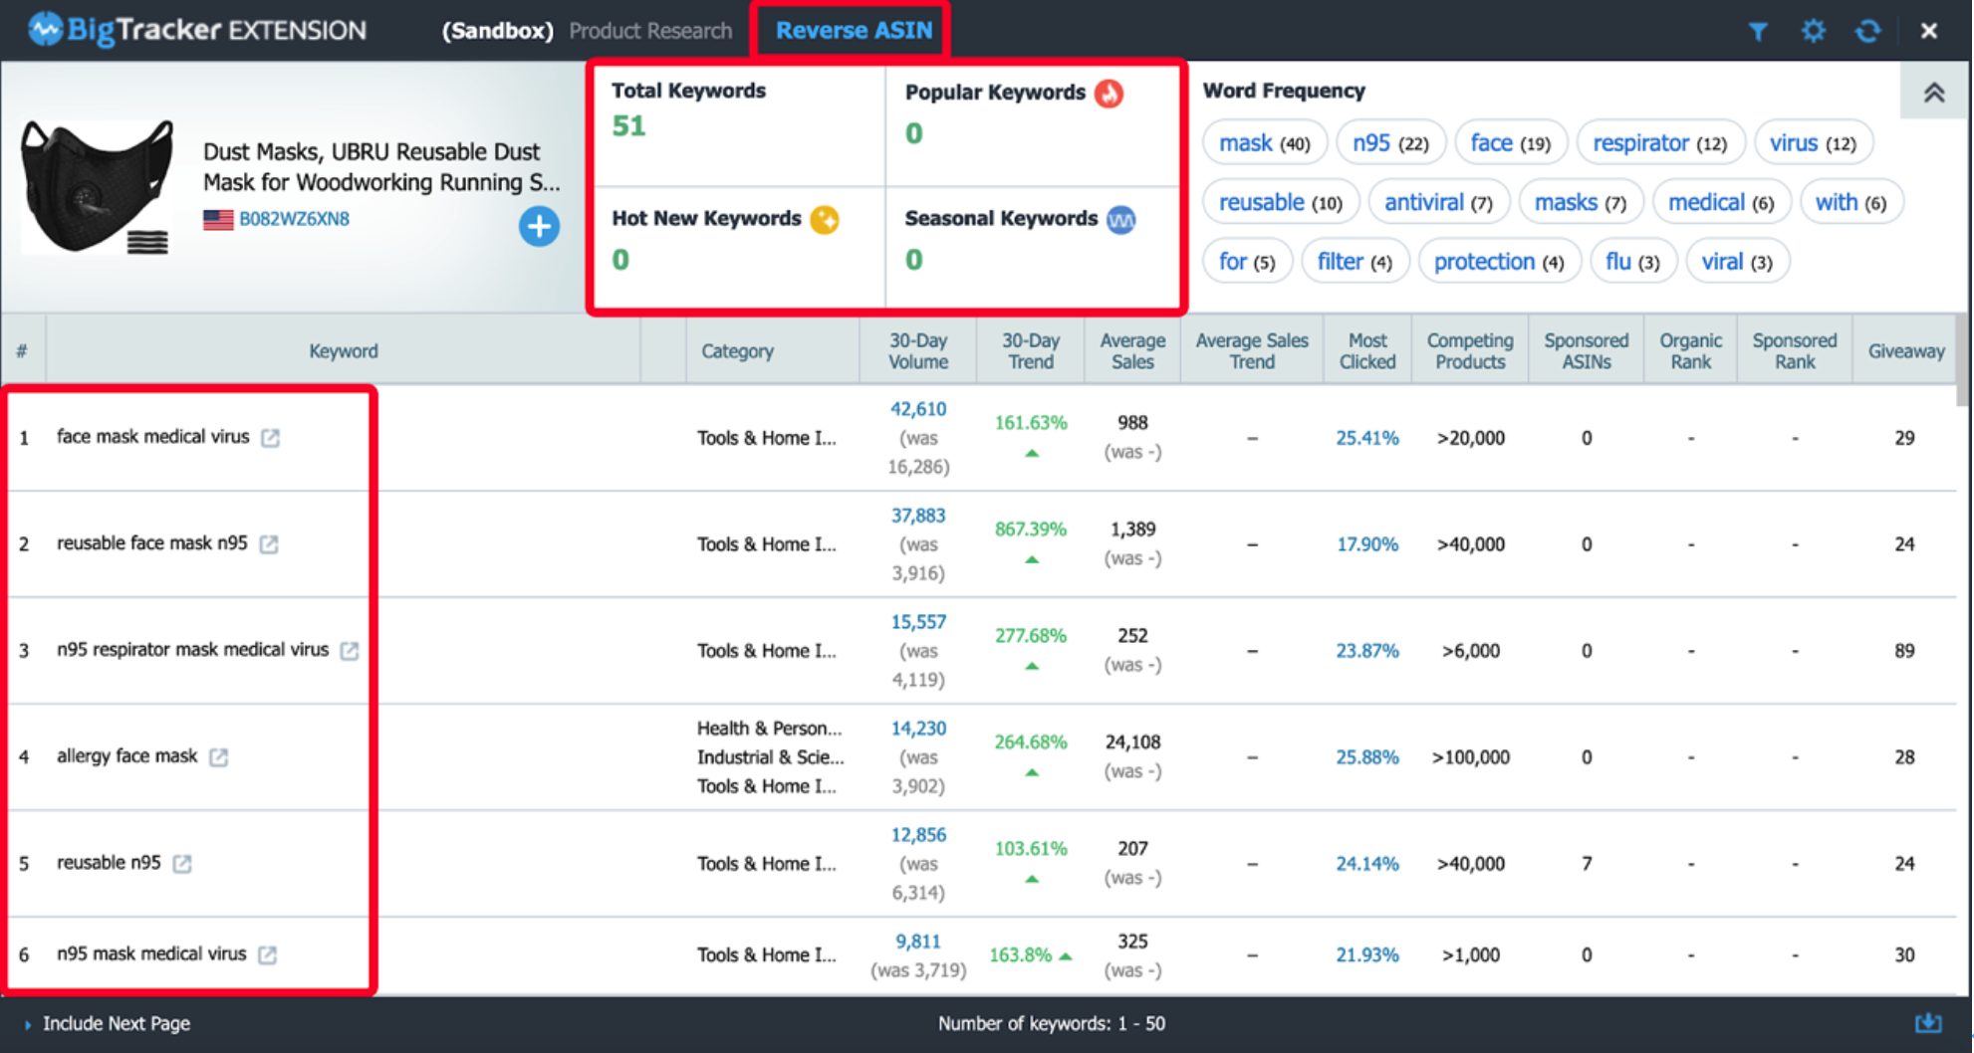Select the 'virus (12)' word tag
Viewport: 1974px width, 1053px height.
pyautogui.click(x=1814, y=143)
